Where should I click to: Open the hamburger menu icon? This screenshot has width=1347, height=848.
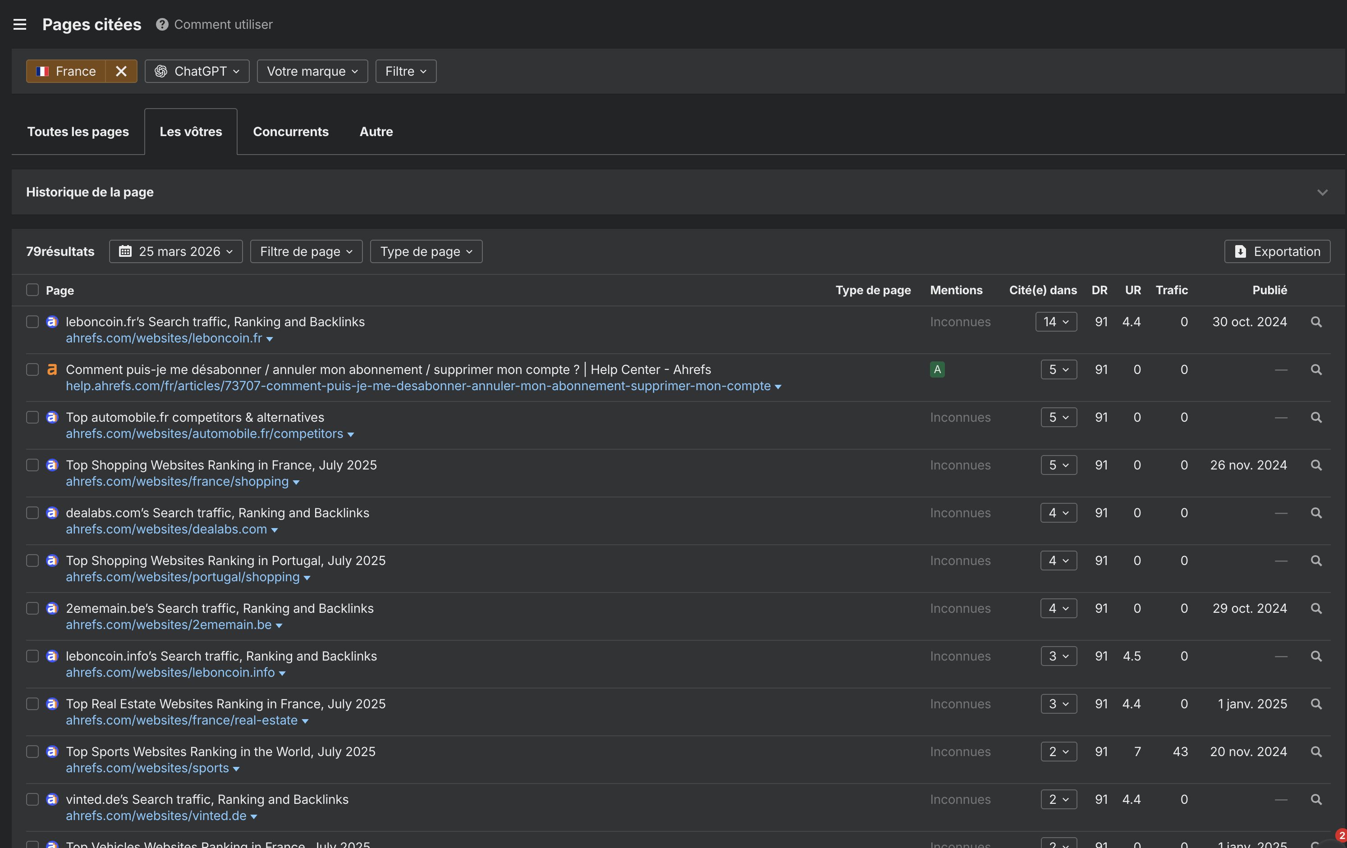[19, 24]
